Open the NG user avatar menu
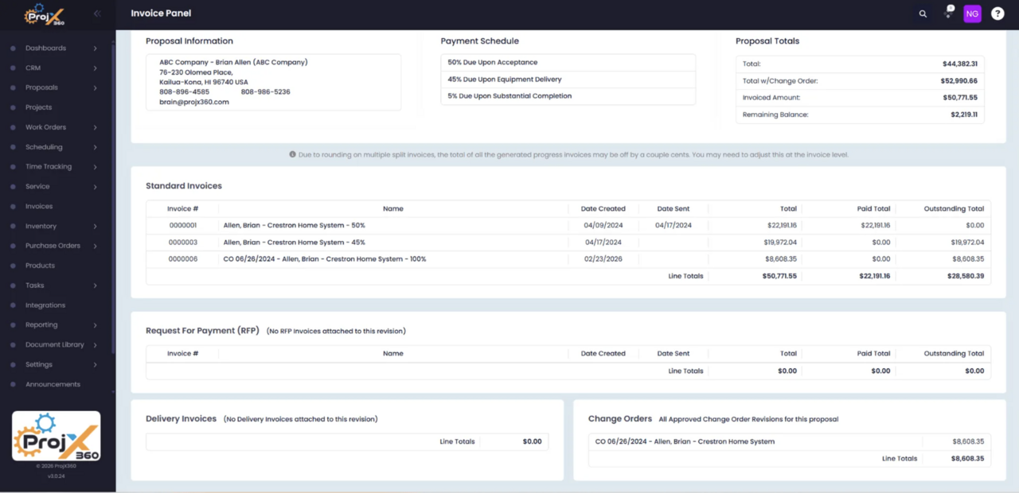The height and width of the screenshot is (493, 1019). click(x=971, y=14)
